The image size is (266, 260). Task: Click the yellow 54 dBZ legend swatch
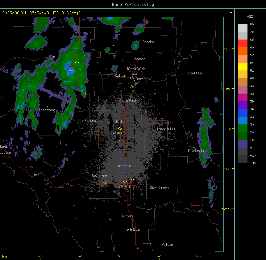point(243,66)
